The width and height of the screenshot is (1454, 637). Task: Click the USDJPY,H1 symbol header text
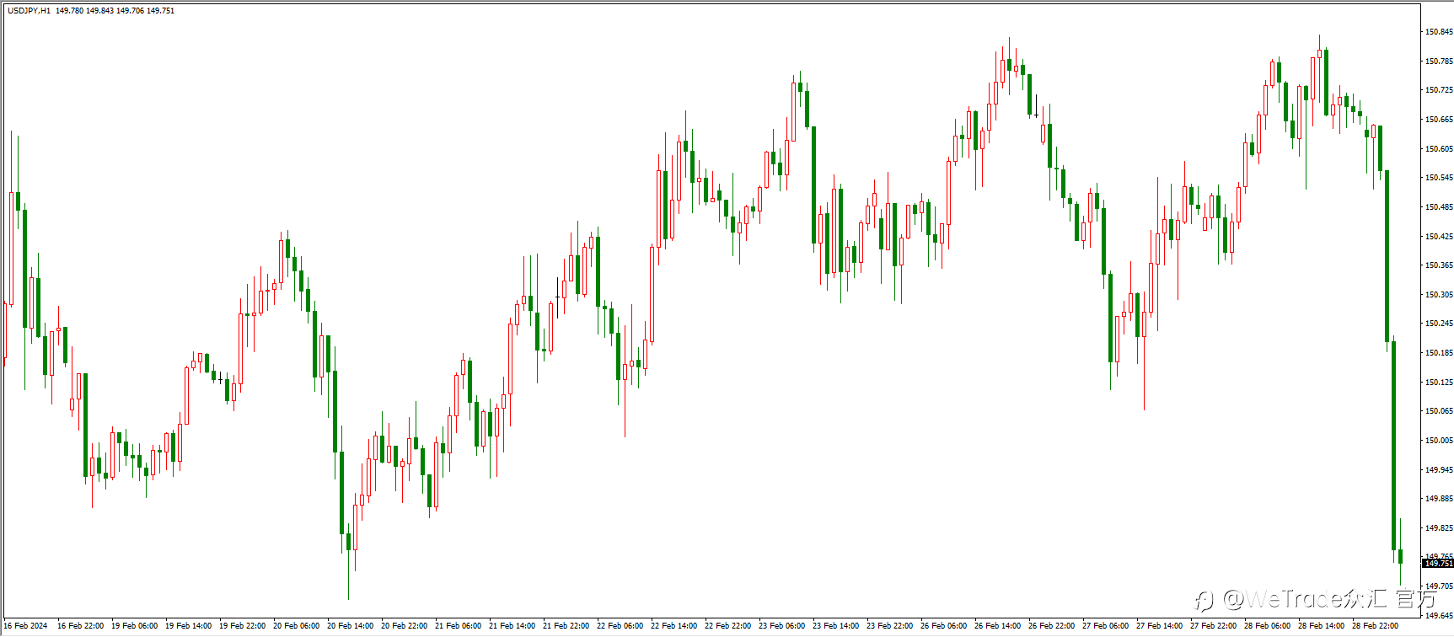click(29, 11)
